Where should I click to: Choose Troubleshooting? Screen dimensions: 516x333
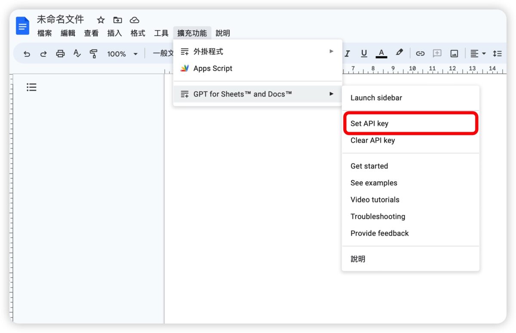(x=410, y=217)
